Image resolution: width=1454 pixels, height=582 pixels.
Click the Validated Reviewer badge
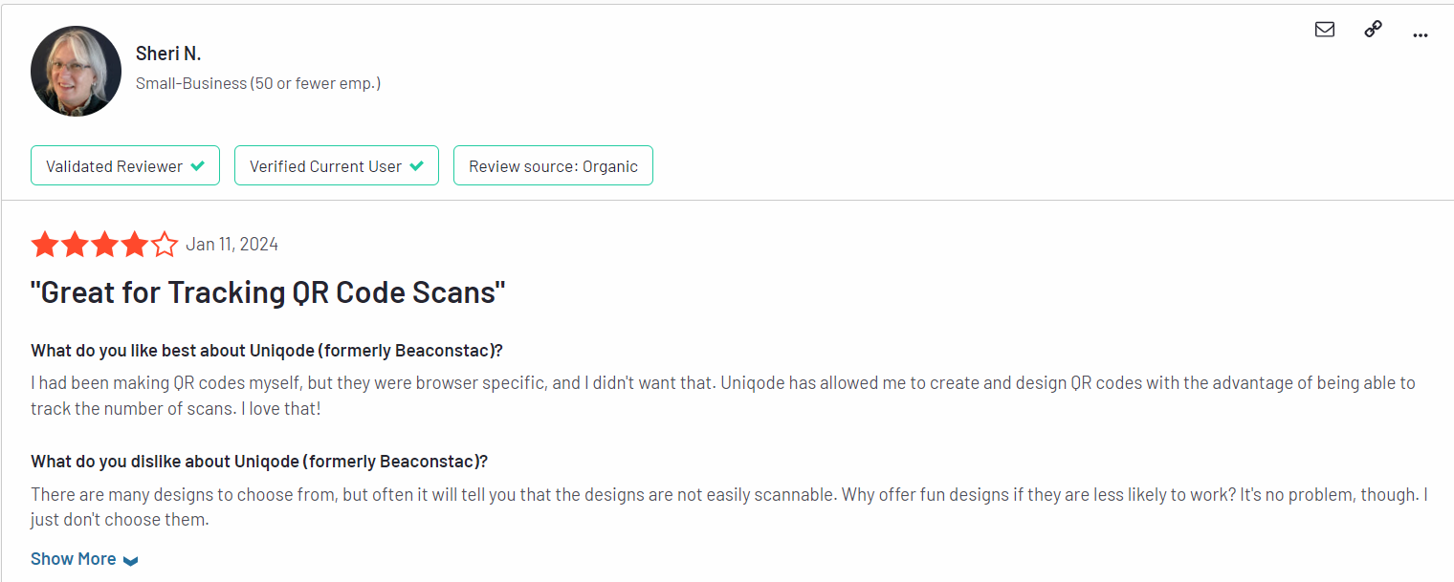click(125, 165)
